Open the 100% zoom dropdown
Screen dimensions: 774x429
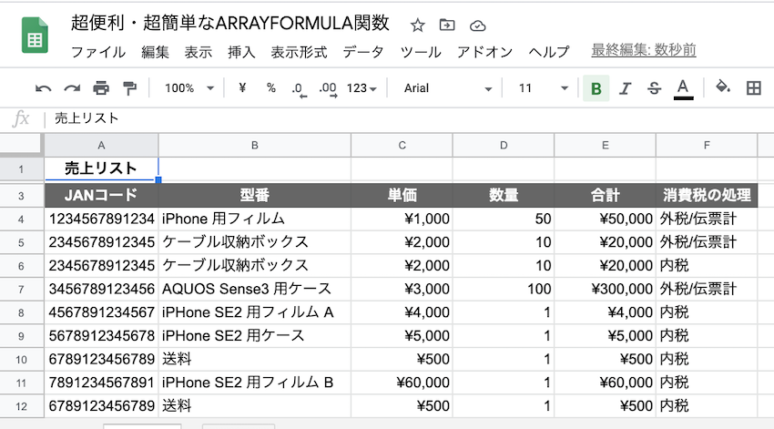tap(189, 88)
